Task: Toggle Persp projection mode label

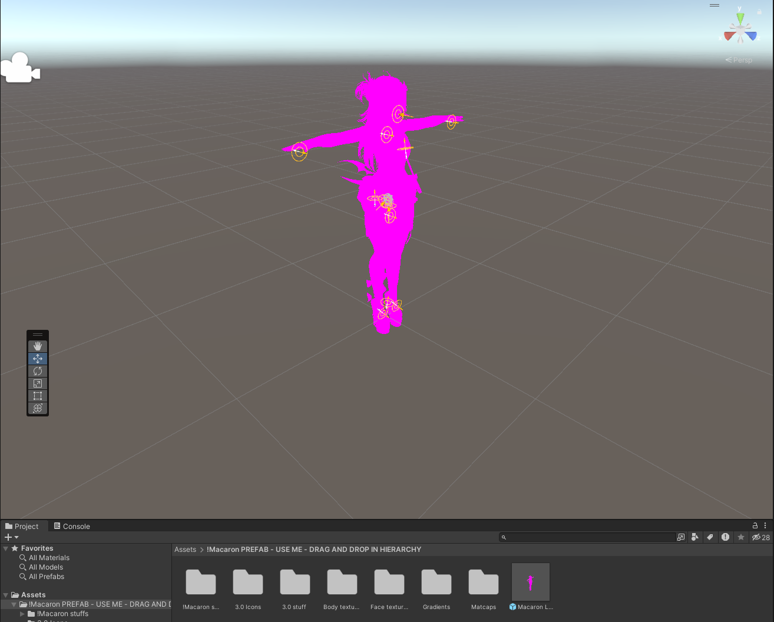Action: pyautogui.click(x=739, y=60)
